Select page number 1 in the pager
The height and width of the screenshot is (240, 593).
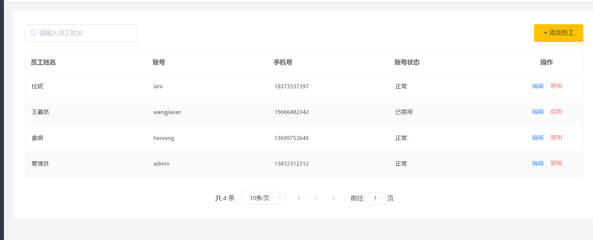click(316, 198)
